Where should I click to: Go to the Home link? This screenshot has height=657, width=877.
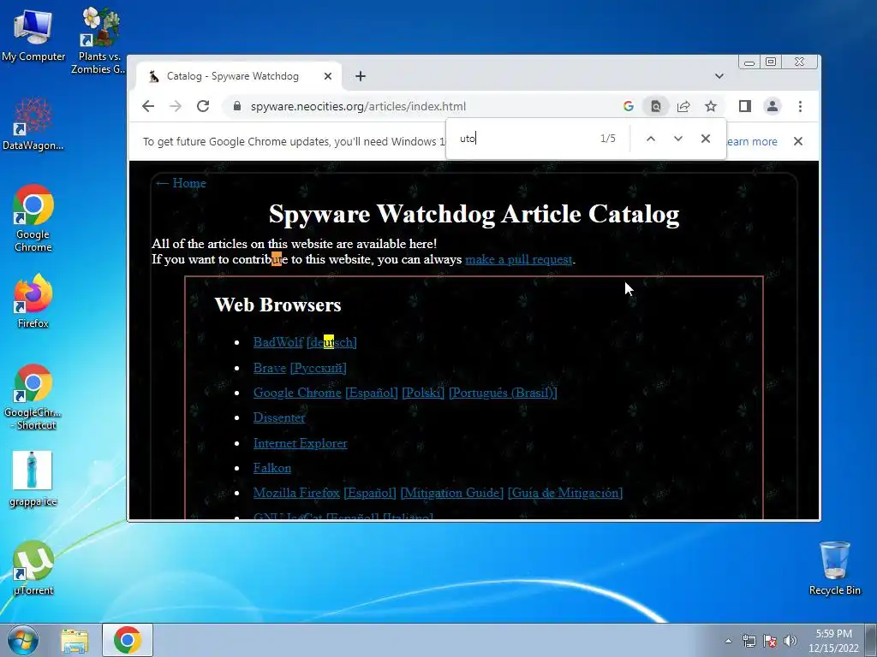(x=180, y=183)
